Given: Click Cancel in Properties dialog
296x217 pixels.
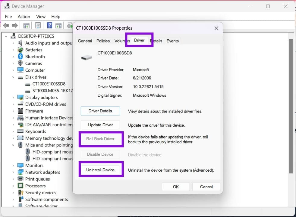Looking at the screenshot, I should pyautogui.click(x=206, y=187).
